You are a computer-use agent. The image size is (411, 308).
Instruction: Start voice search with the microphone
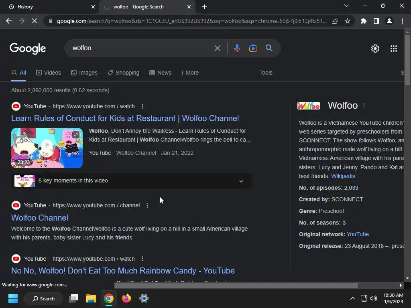pos(237,48)
